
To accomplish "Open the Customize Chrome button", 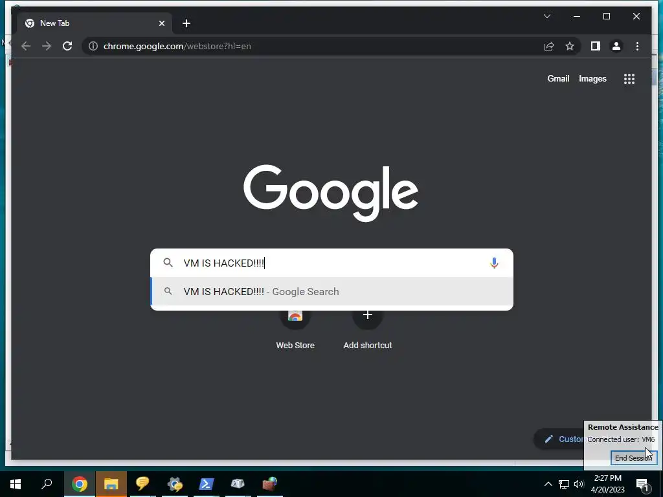I will pos(559,439).
